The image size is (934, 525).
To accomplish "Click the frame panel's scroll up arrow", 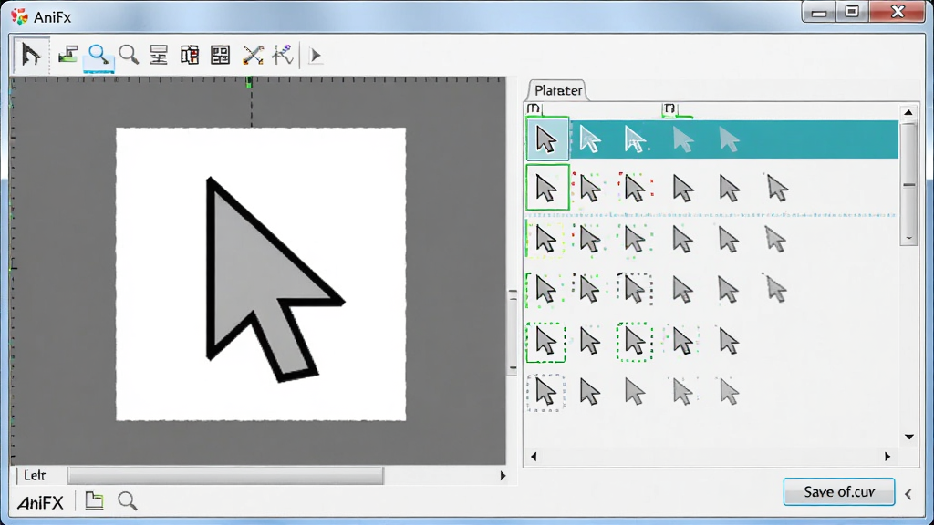I will [908, 112].
